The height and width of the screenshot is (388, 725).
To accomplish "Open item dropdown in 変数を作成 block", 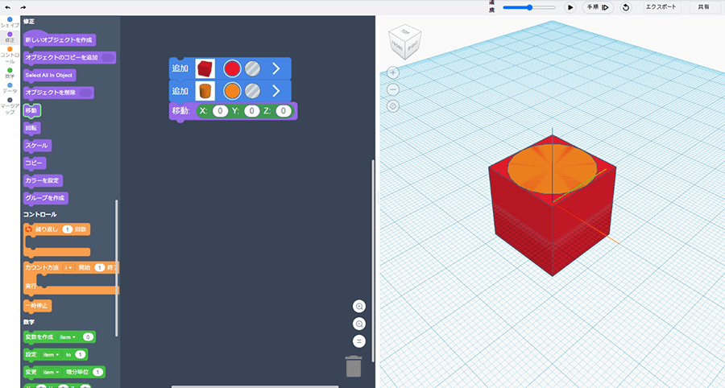I will 68,337.
